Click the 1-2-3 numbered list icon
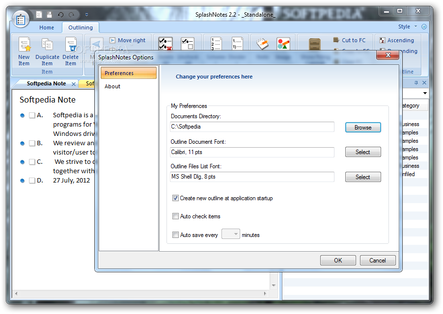 216,44
